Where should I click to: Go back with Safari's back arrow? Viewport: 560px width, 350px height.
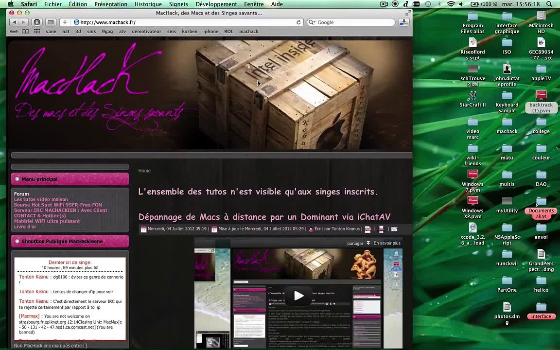[14, 22]
